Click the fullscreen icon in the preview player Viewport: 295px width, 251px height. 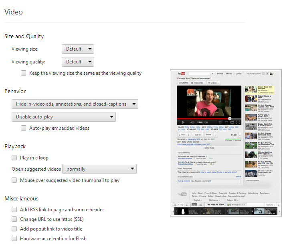238,122
